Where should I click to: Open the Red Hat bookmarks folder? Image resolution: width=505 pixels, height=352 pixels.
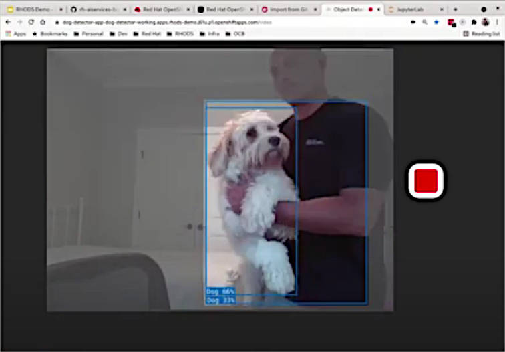coord(147,34)
